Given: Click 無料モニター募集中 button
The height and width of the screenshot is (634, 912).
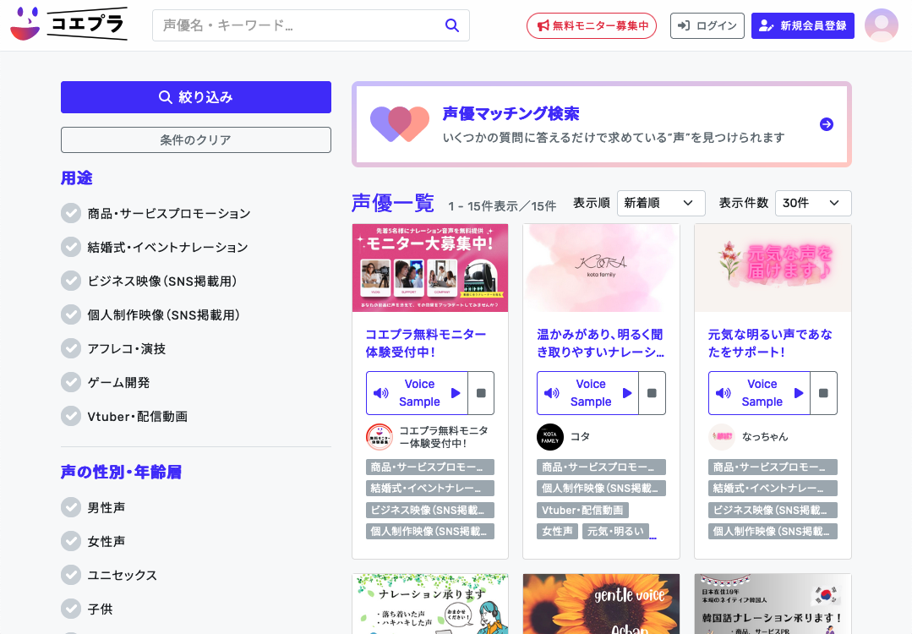Looking at the screenshot, I should pyautogui.click(x=592, y=25).
